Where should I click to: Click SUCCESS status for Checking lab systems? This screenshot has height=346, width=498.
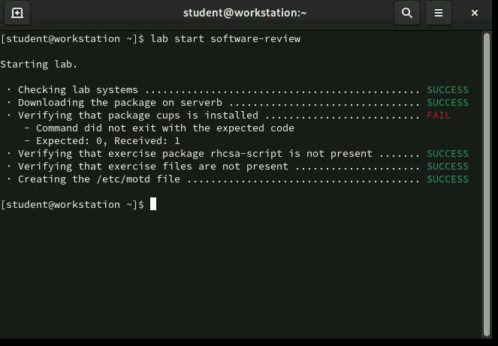click(447, 89)
